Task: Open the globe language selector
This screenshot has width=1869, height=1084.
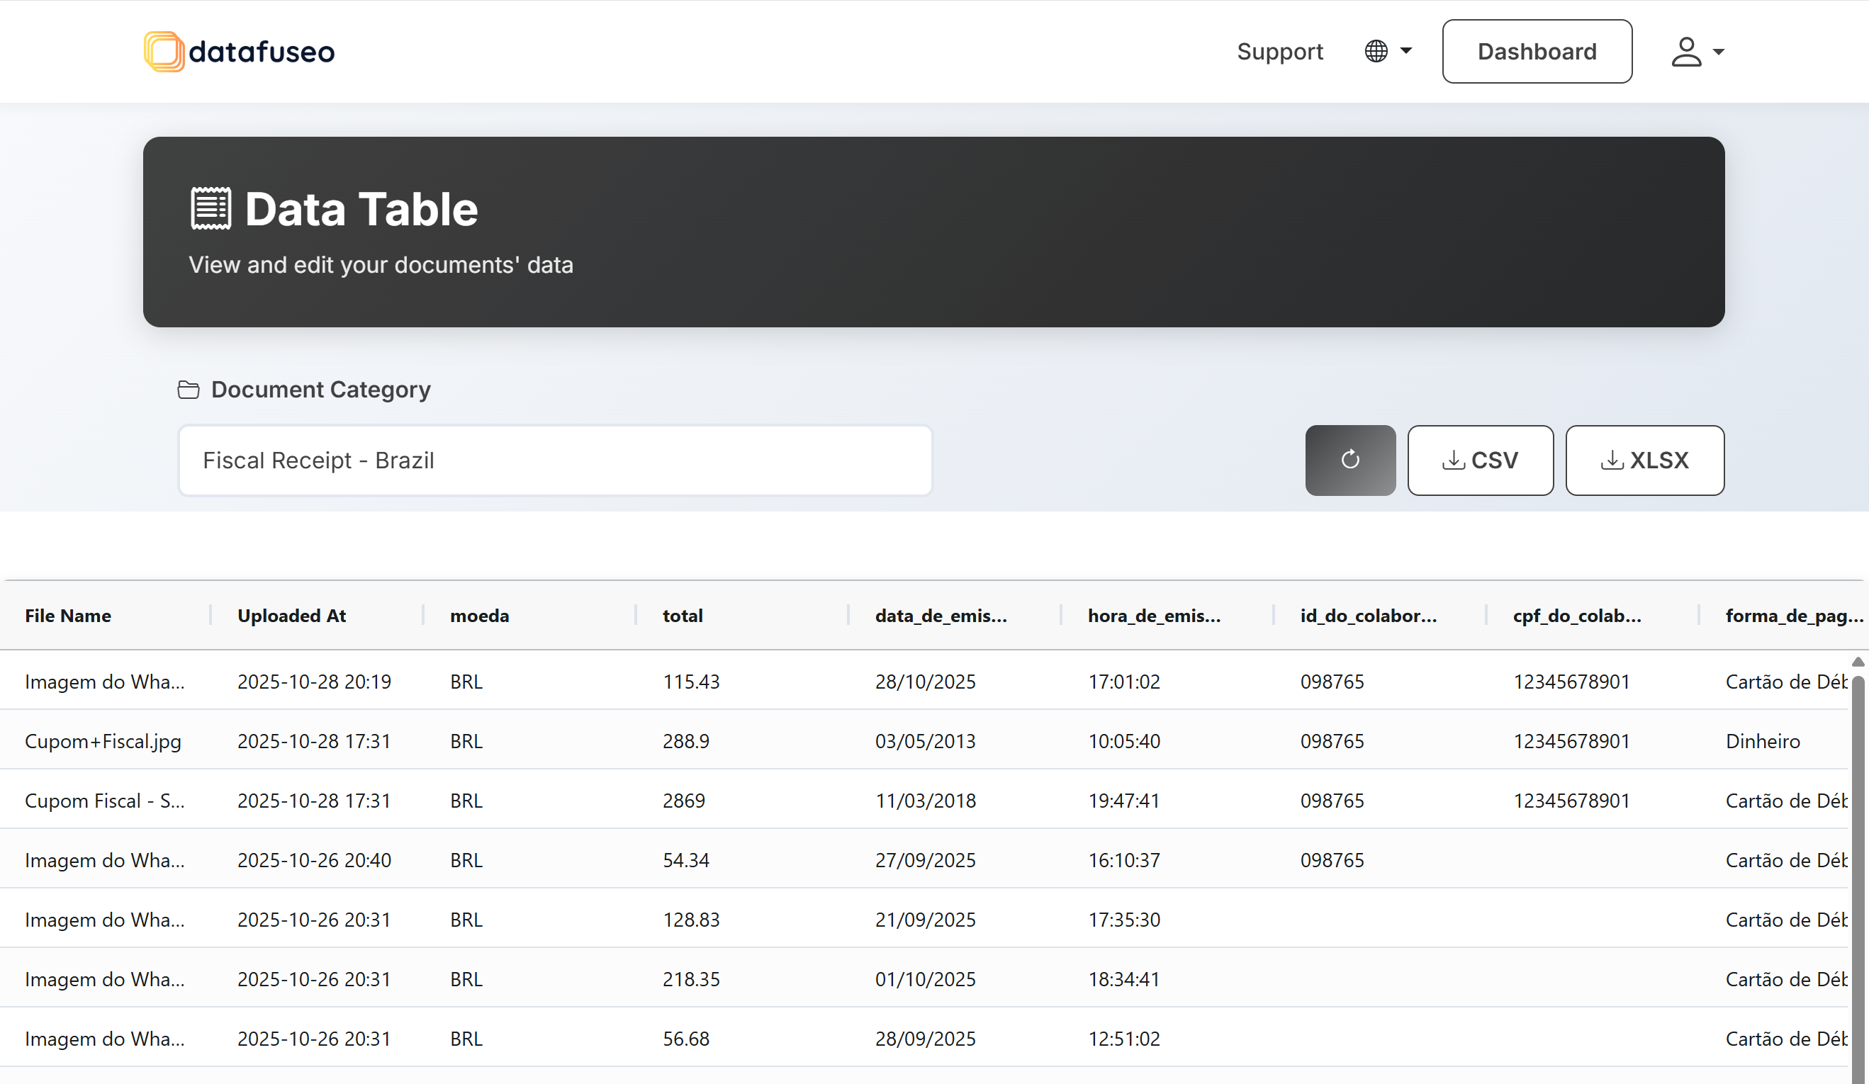Action: pos(1376,51)
